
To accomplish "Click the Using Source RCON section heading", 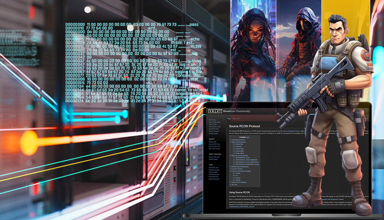I will point(239,192).
